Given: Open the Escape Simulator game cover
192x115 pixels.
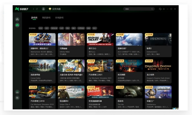Looking at the screenshot, I should (100, 92).
